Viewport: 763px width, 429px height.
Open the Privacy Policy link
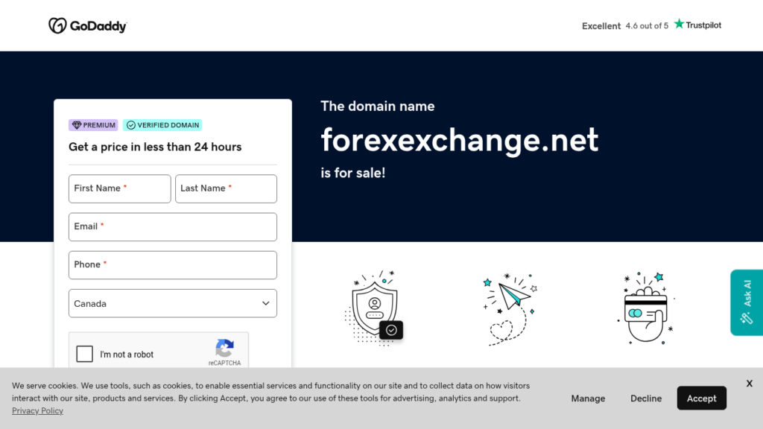point(37,410)
